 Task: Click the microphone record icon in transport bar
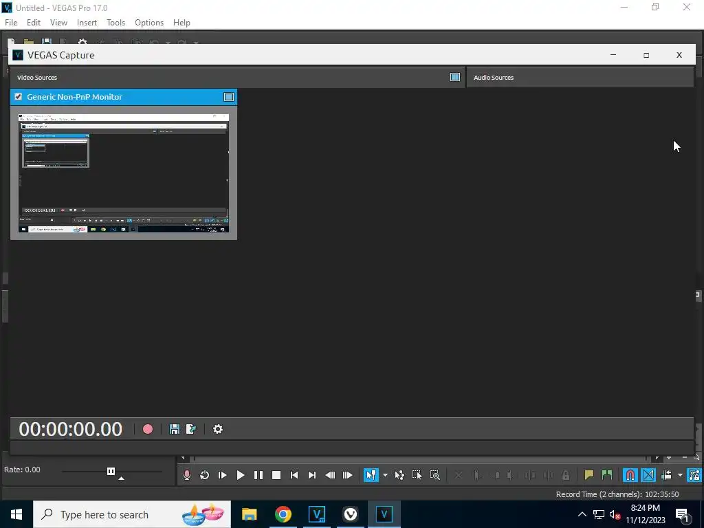click(187, 475)
